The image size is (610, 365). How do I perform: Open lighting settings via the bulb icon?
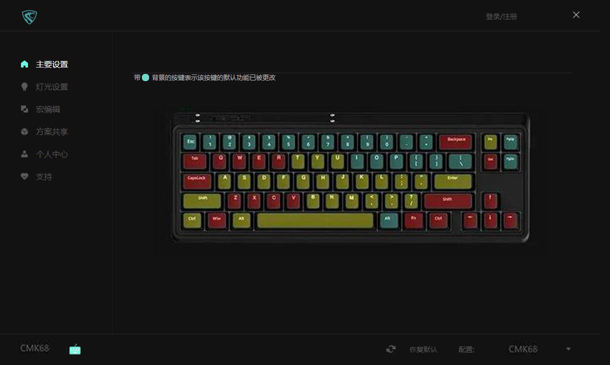click(x=24, y=86)
